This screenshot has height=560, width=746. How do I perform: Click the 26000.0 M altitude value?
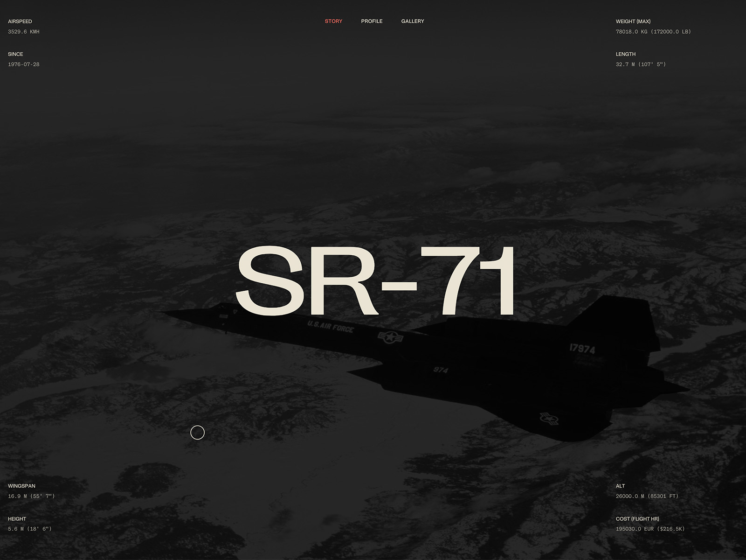click(x=647, y=496)
